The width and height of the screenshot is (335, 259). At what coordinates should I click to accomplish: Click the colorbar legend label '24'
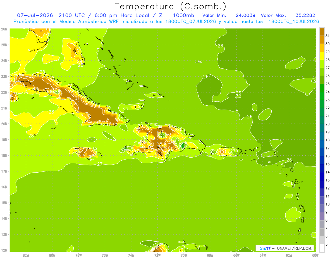pos(327,92)
